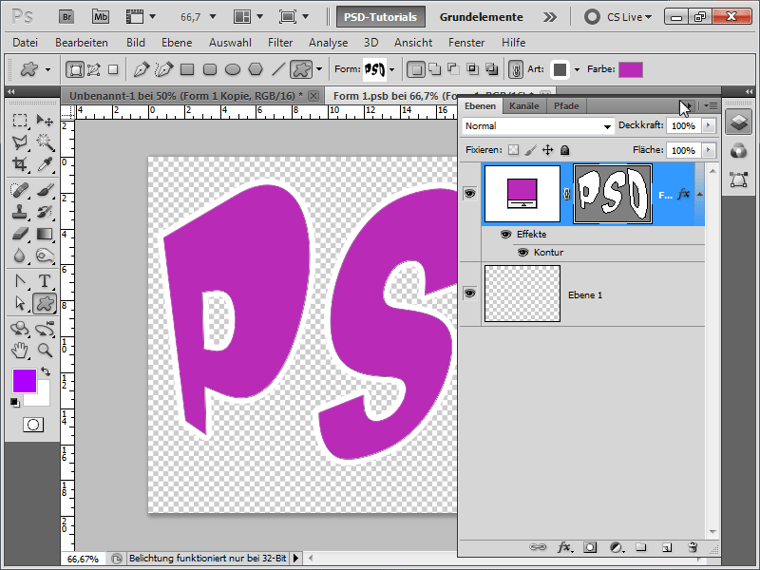Open Bearbeiten menu
Image resolution: width=760 pixels, height=570 pixels.
tap(82, 43)
